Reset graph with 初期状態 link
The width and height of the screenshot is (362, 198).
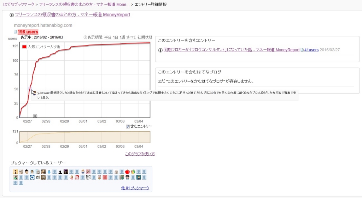click(x=145, y=37)
